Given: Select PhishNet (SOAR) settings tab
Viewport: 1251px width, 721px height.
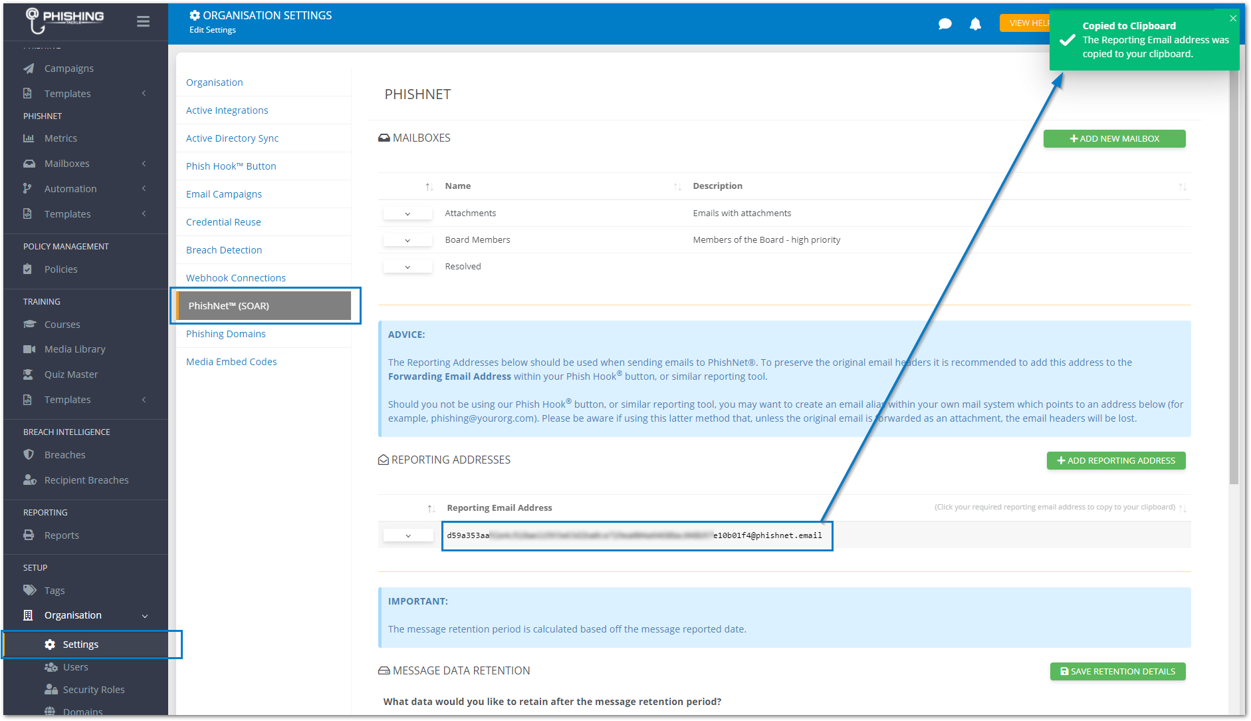Looking at the screenshot, I should [x=264, y=306].
